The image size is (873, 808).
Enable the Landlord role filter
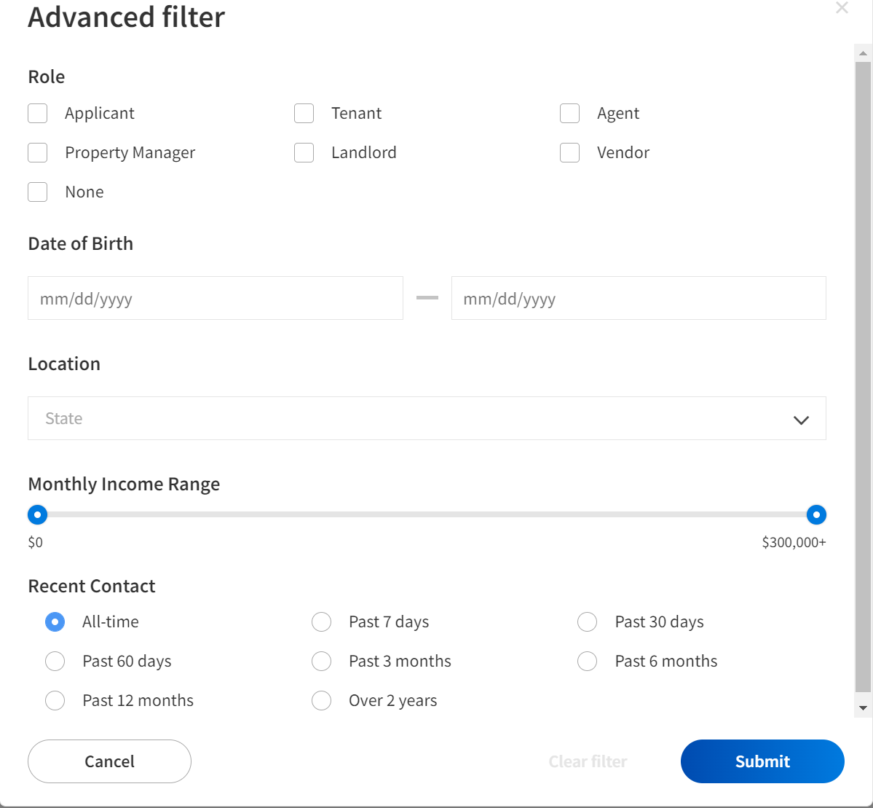click(304, 152)
